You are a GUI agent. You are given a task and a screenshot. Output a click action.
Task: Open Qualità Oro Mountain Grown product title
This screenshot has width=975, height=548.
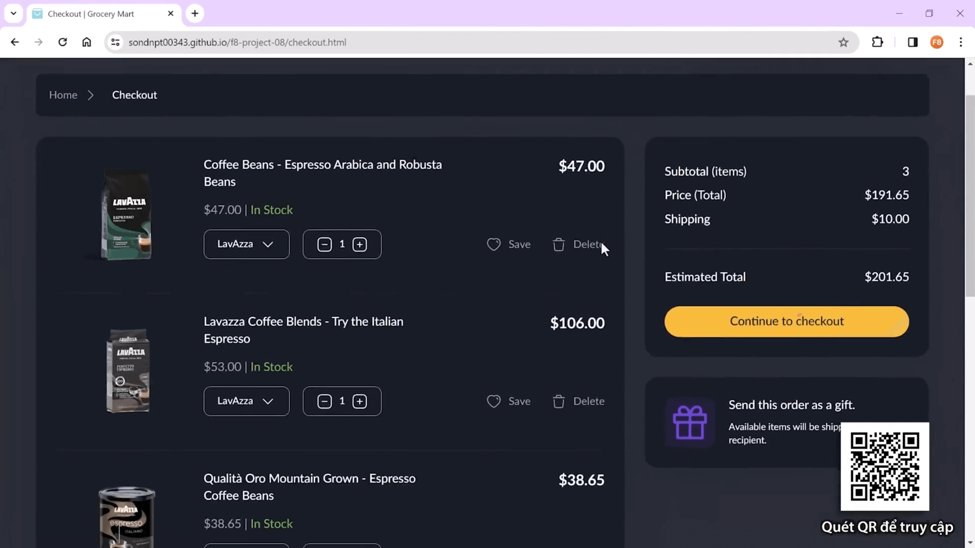(x=309, y=487)
